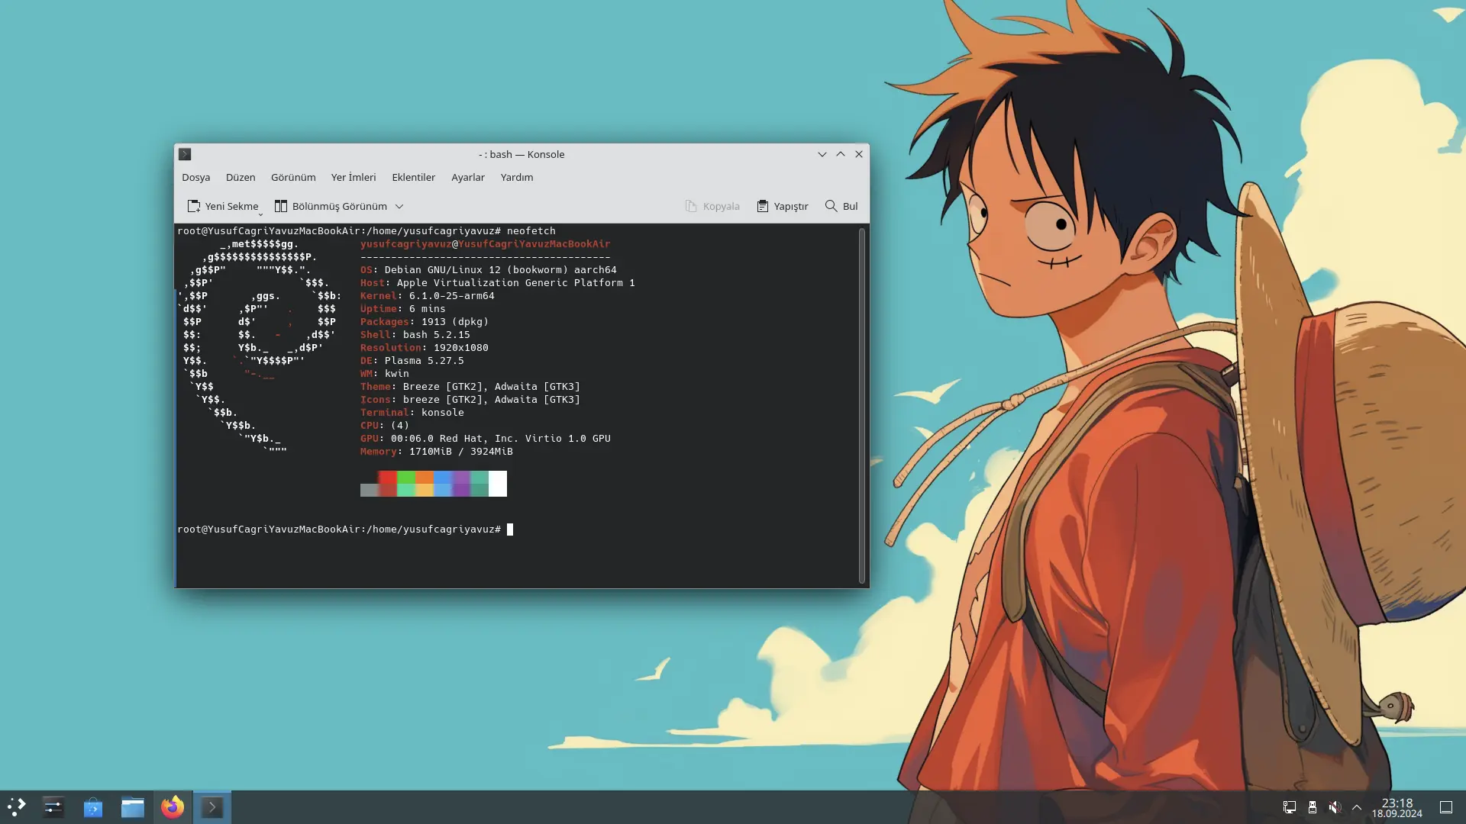Image resolution: width=1466 pixels, height=824 pixels.
Task: Open the Dolphin file manager
Action: [133, 807]
